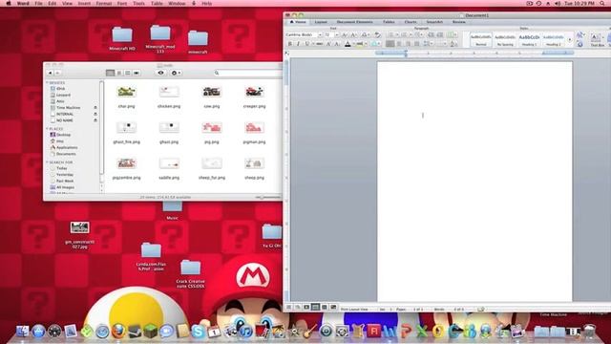Apply the Normal style

click(x=481, y=39)
